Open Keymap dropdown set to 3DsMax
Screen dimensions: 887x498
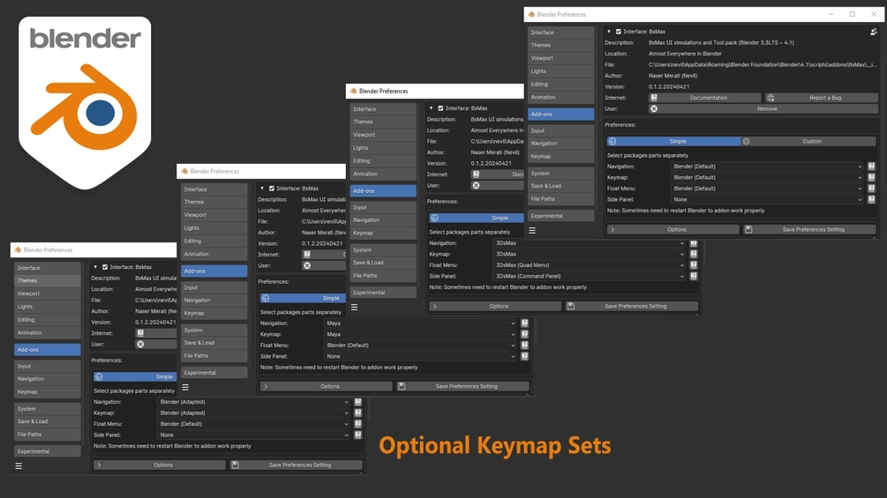(590, 254)
